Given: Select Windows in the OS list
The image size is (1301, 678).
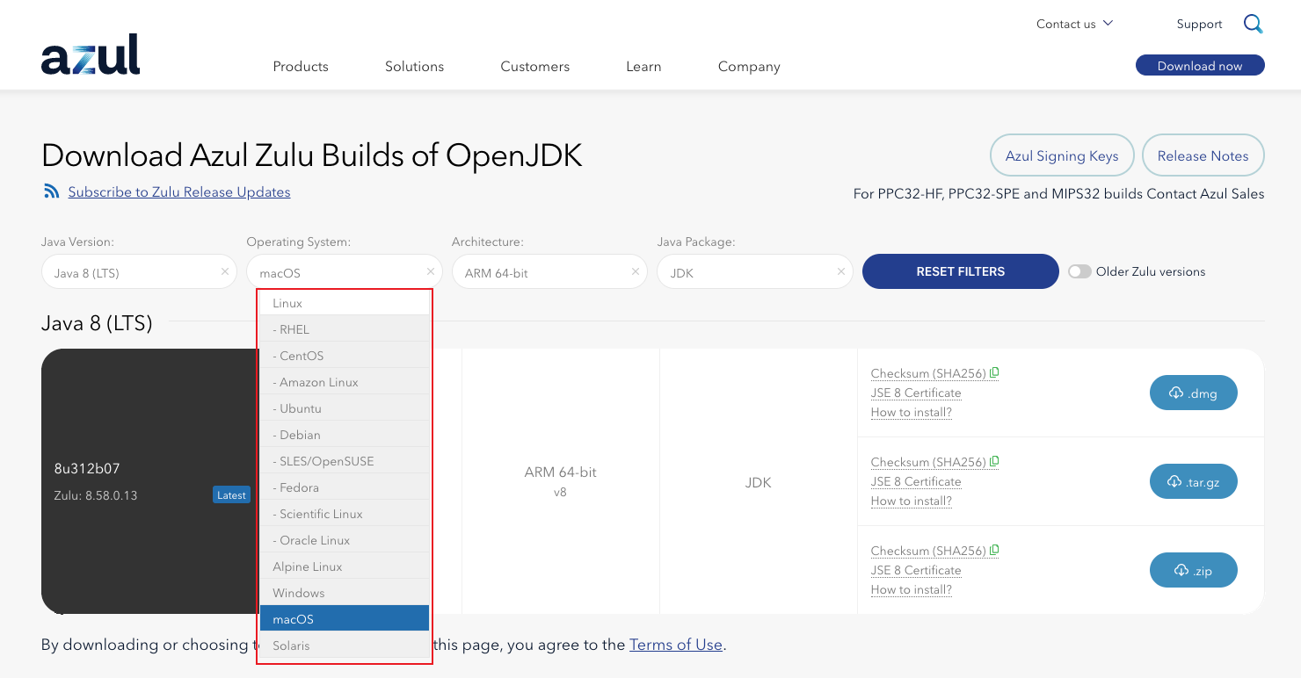Looking at the screenshot, I should pos(345,593).
